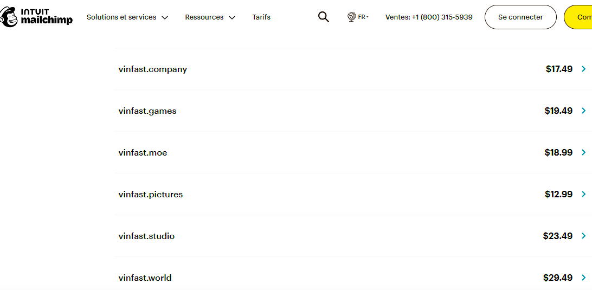Expand the Ressources menu
This screenshot has width=592, height=290.
(210, 17)
